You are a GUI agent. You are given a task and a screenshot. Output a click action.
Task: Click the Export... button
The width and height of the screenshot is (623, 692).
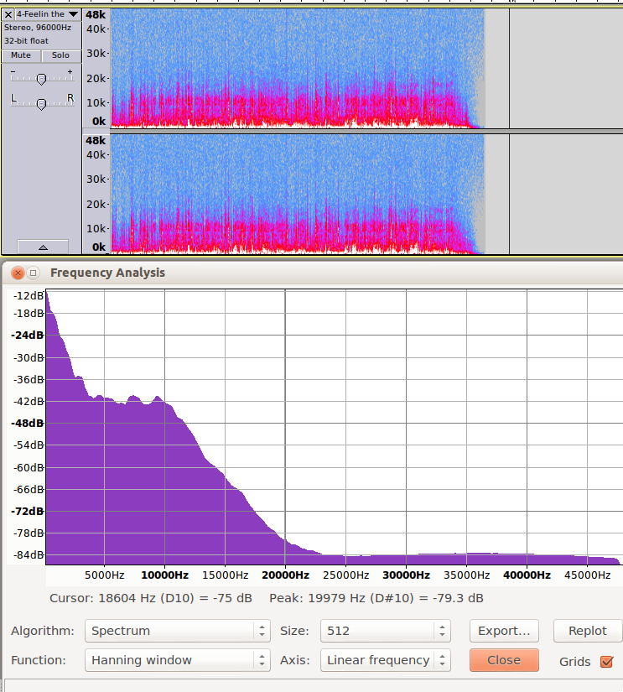tap(503, 631)
